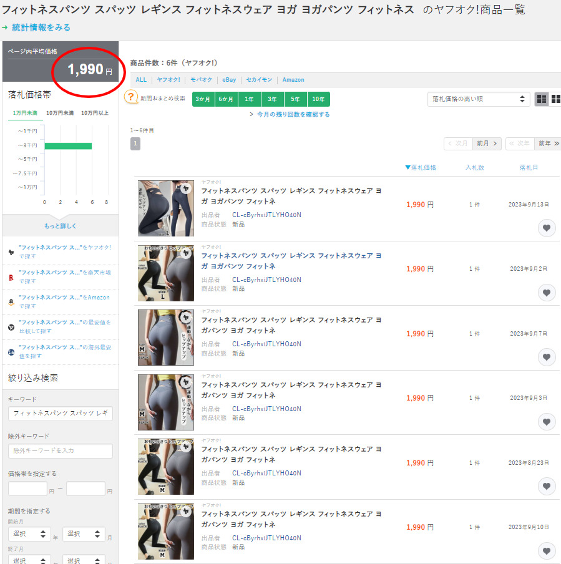Click the question mark help icon beside 期間おまとめ検索

point(131,97)
